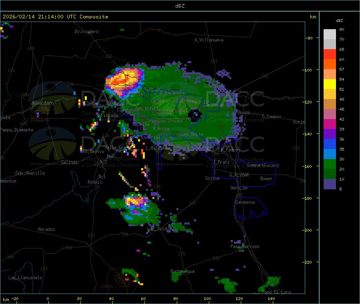Click the 'Aero_GA' map label
360x304 pixels.
pos(239,188)
